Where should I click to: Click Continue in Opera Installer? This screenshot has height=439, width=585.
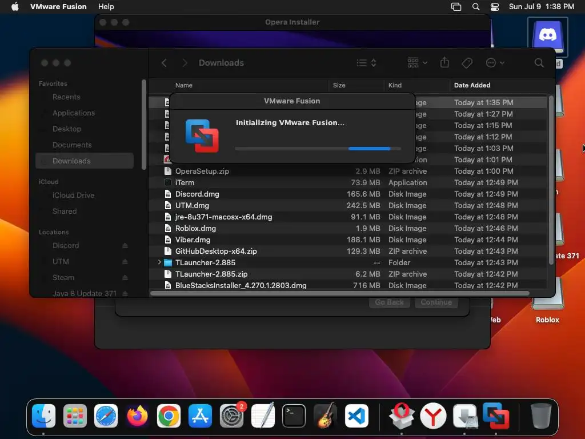click(x=436, y=302)
